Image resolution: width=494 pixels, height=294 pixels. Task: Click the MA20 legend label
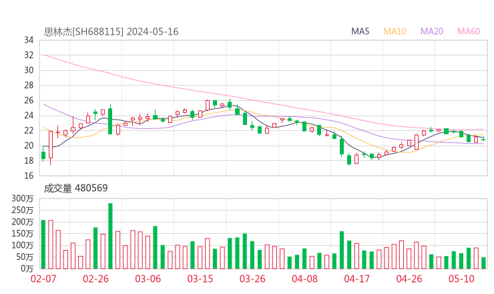432,31
